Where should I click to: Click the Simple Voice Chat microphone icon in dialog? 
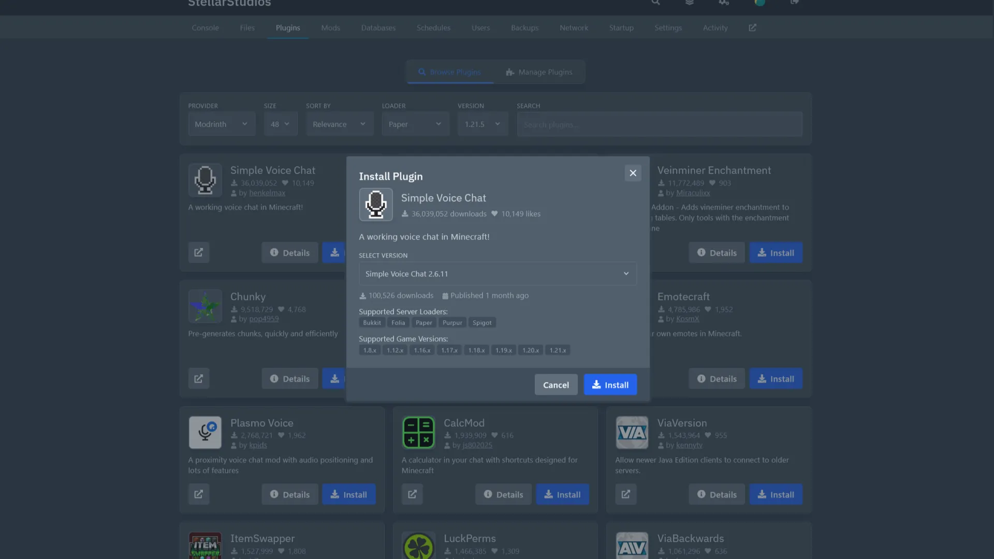pyautogui.click(x=376, y=204)
